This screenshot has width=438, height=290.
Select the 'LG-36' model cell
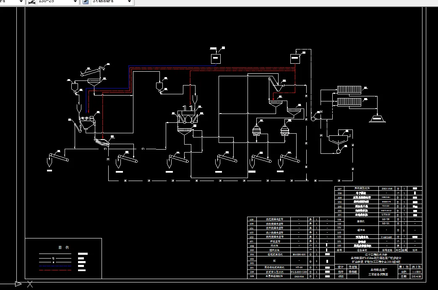386,219
